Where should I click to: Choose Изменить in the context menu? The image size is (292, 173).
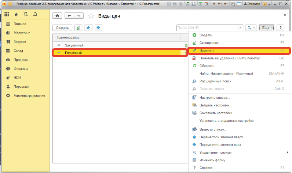pos(207,50)
